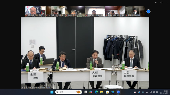Click the muted mic icon on 愛知県 thumbnail
Image resolution: width=170 pixels, height=95 pixels.
(126, 16)
